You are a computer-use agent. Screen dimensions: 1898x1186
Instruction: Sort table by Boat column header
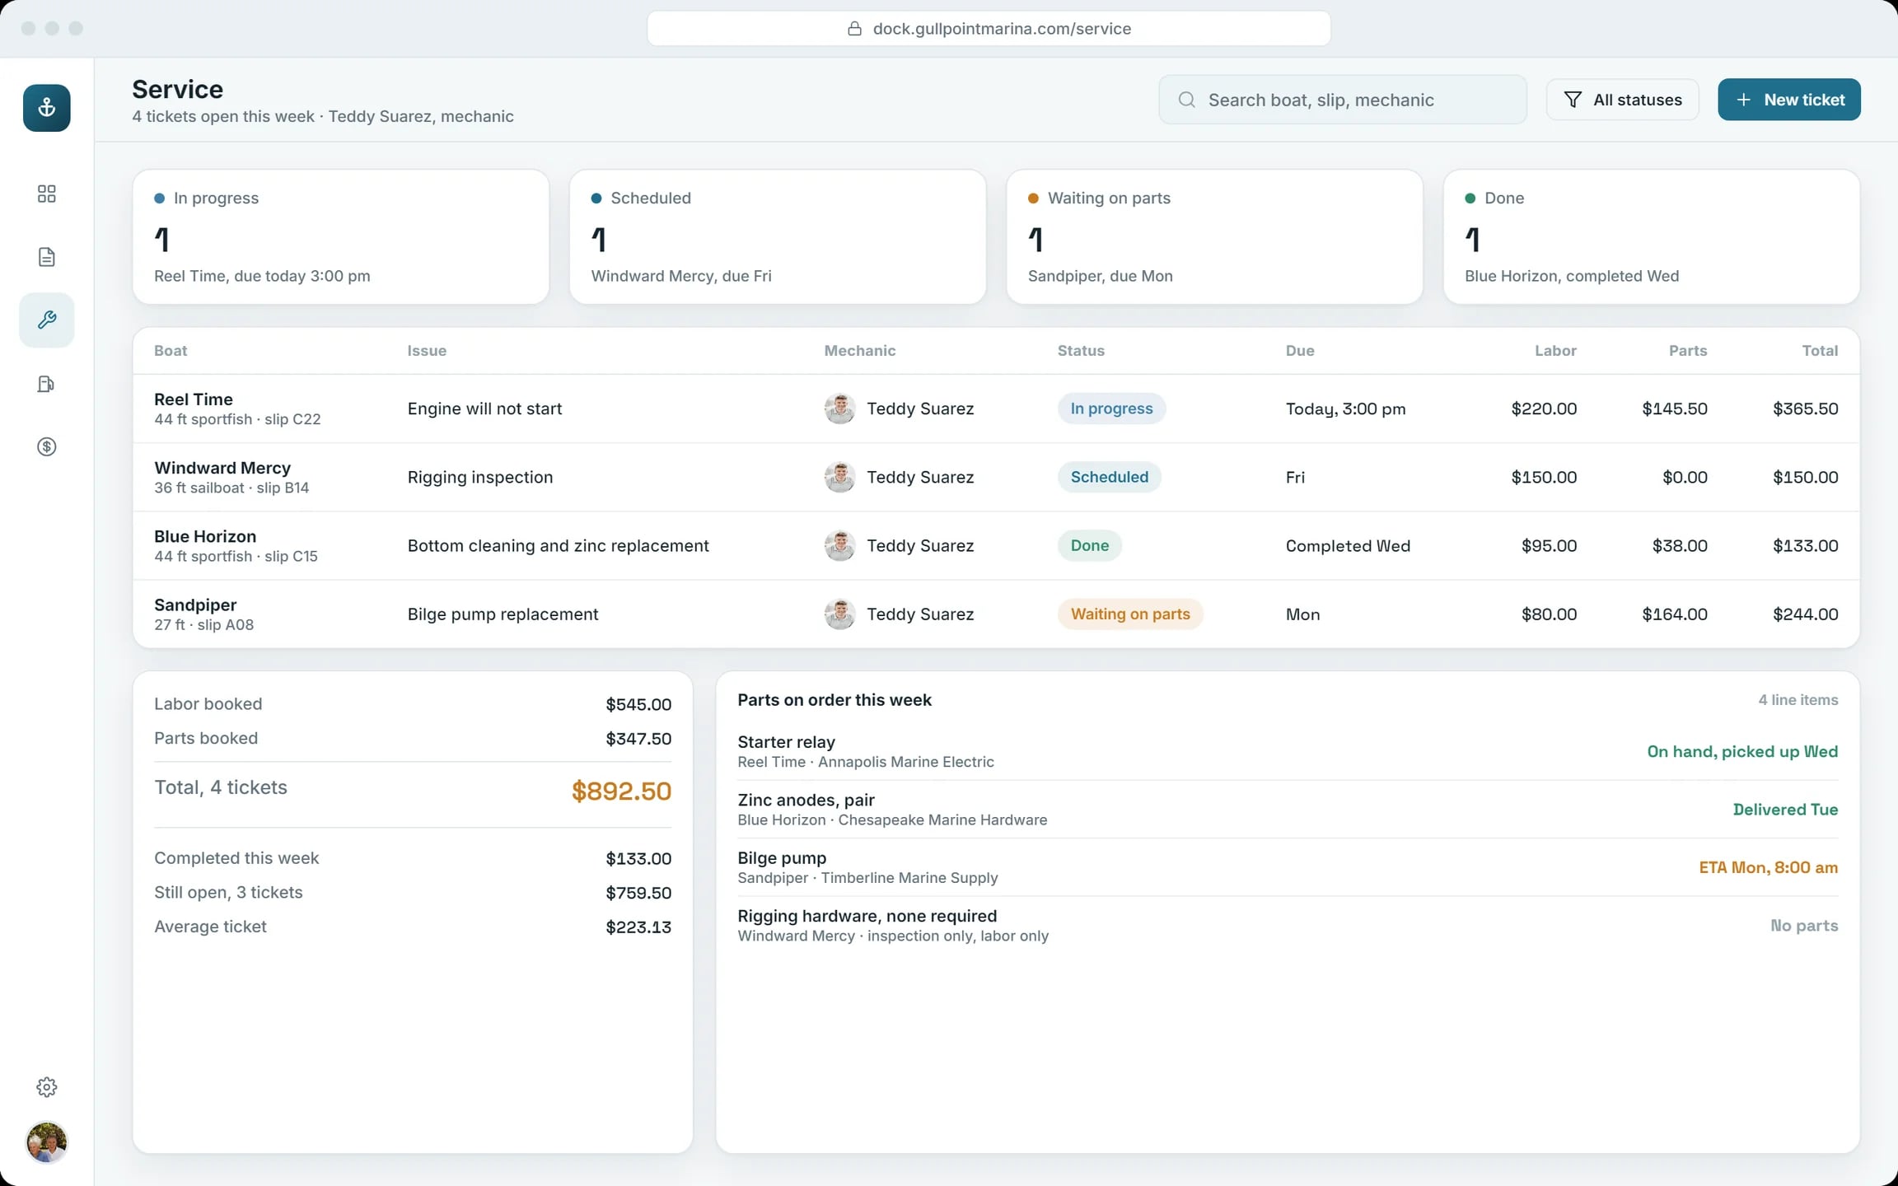[x=171, y=351]
